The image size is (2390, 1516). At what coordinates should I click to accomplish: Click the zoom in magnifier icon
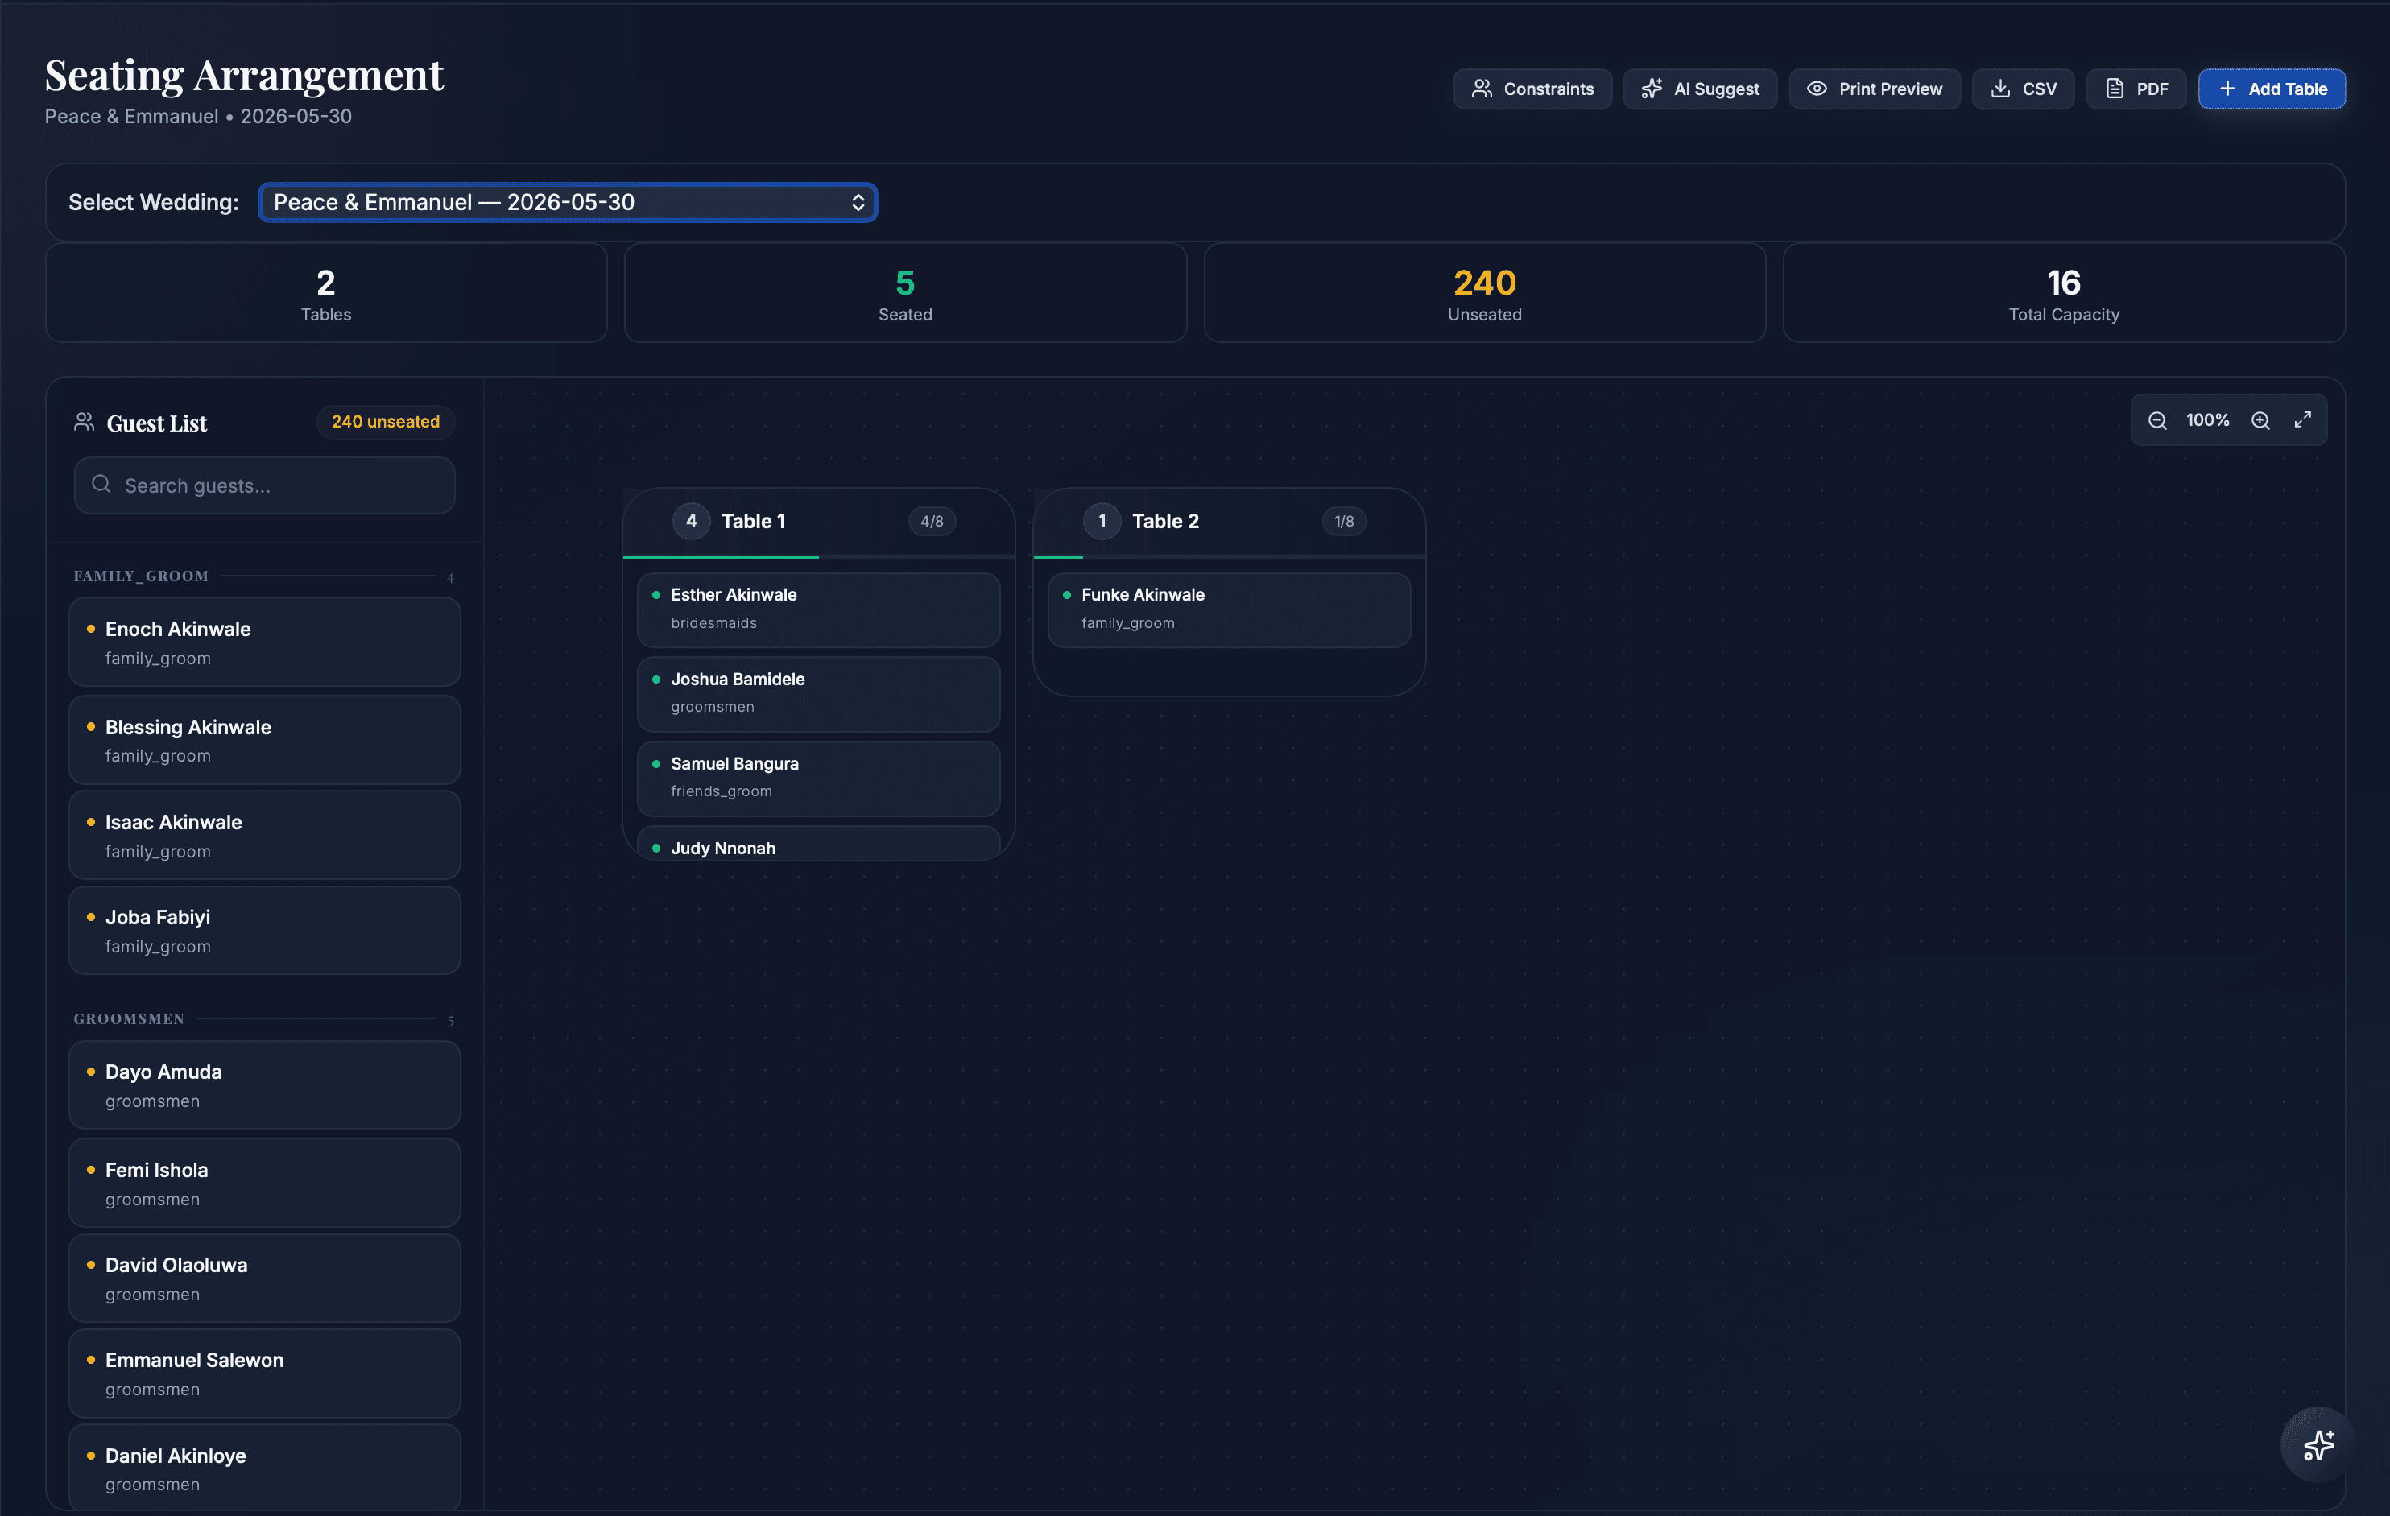coord(2261,419)
